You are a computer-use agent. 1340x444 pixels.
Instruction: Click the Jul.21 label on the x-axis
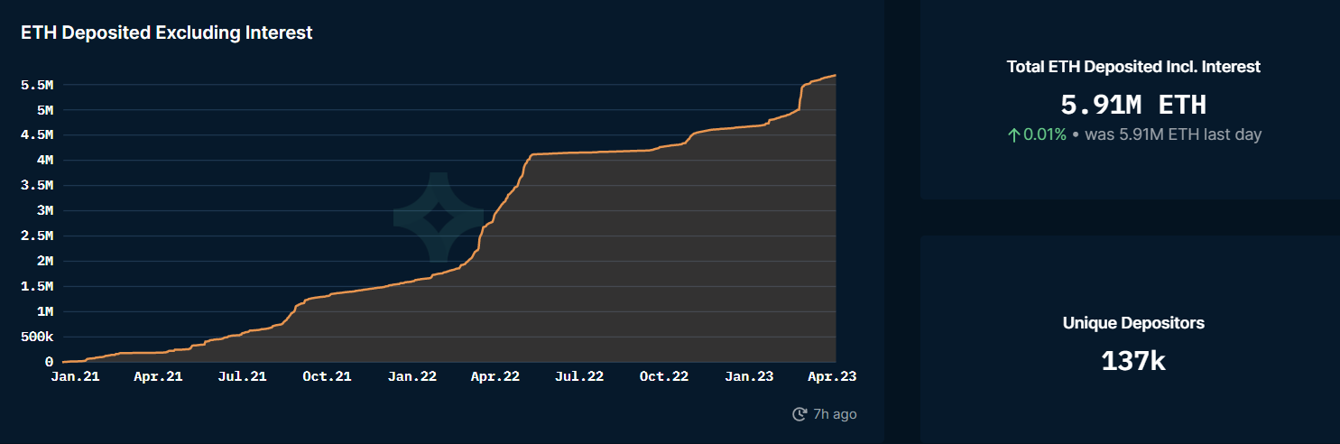pyautogui.click(x=244, y=376)
